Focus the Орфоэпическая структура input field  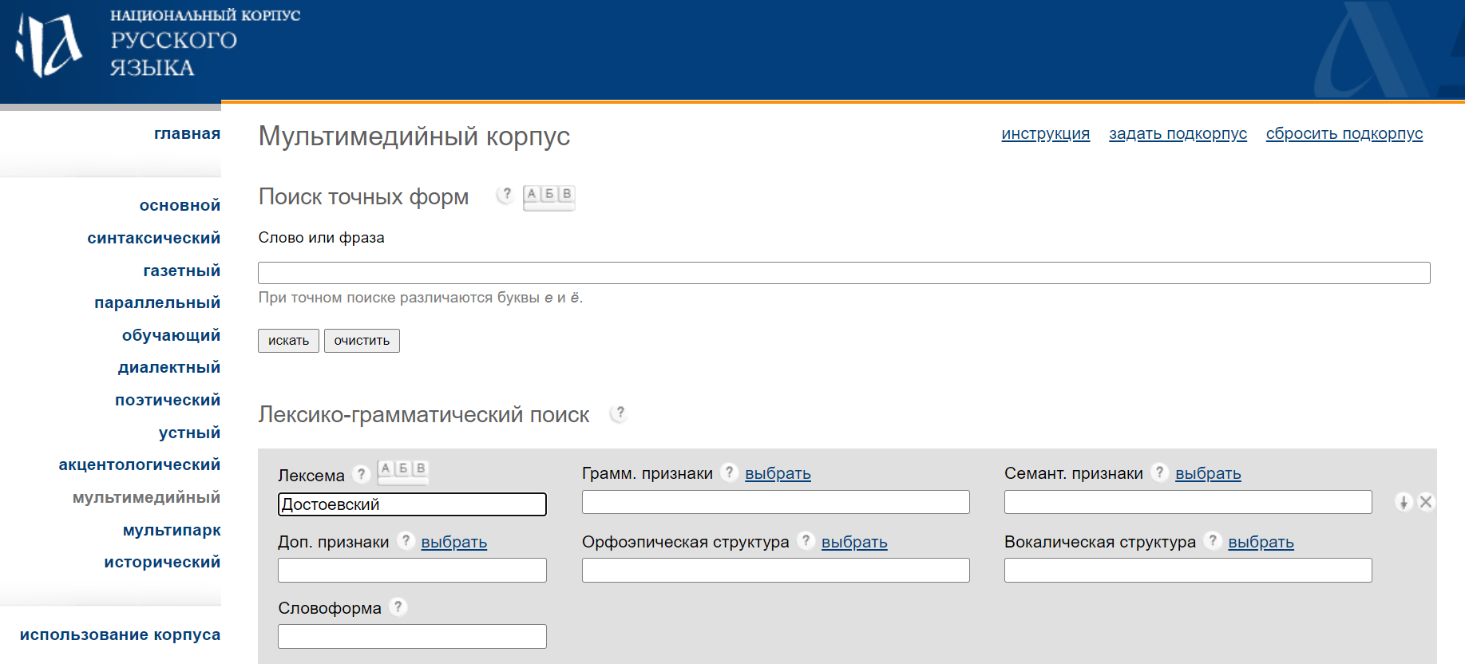(x=776, y=571)
